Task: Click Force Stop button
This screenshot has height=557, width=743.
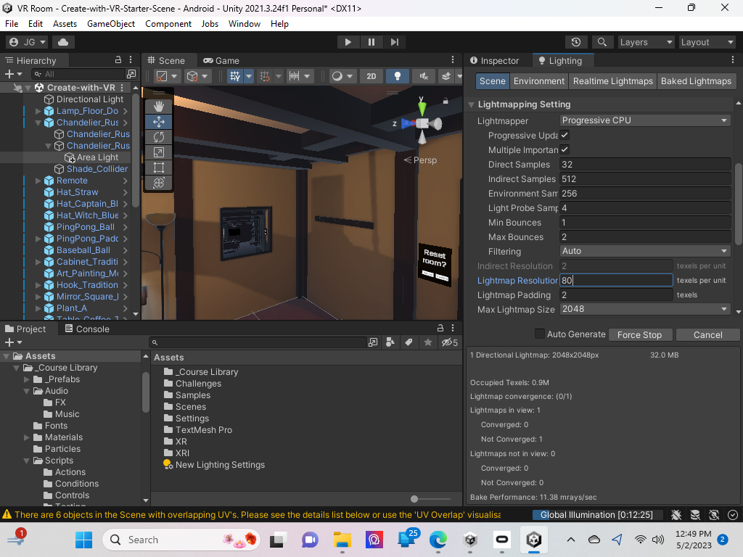Action: tap(639, 335)
